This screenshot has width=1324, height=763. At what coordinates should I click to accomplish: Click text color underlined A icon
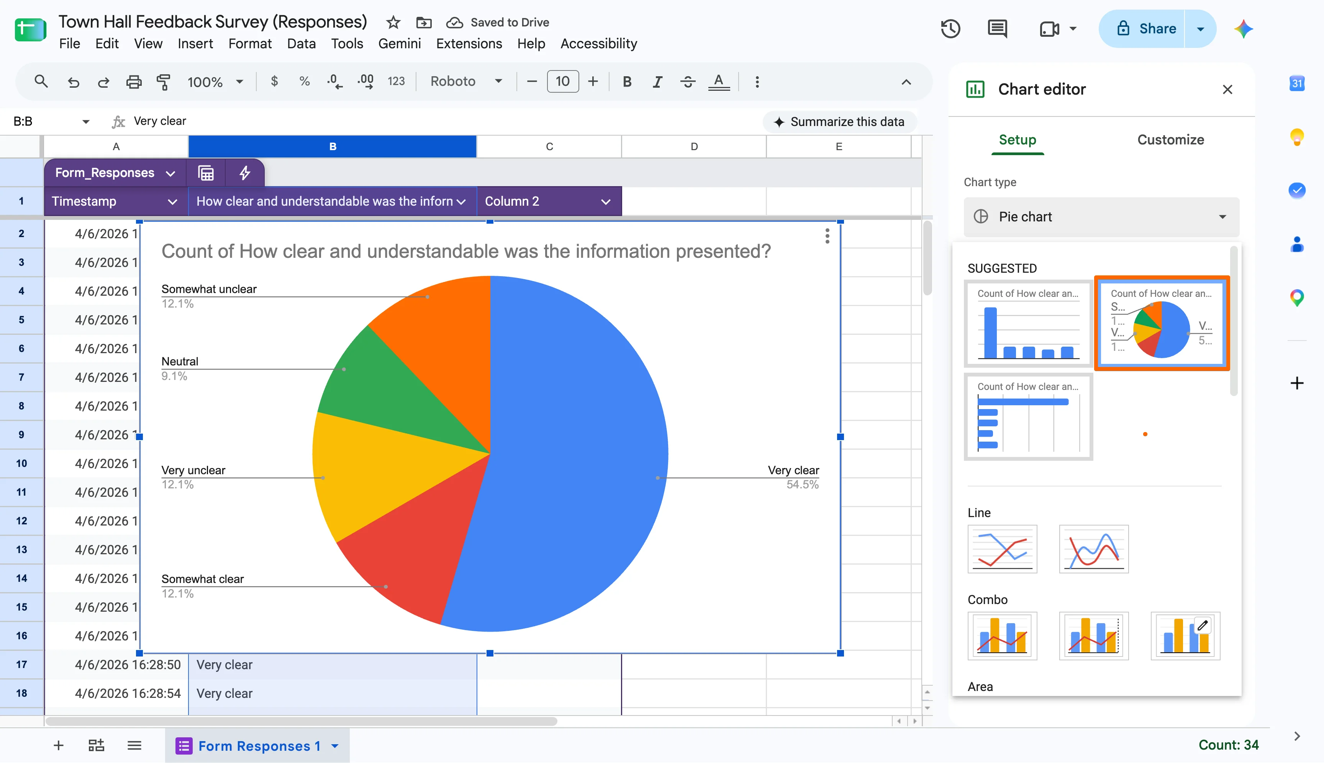click(x=719, y=82)
